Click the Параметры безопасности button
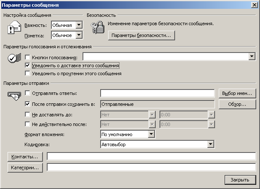Viewport: 260px width, 189px height. pyautogui.click(x=141, y=35)
